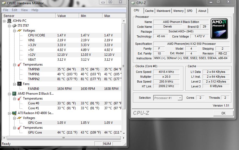Click the ITE IT87 chip icon
This screenshot has height=150, width=239.
point(14,26)
